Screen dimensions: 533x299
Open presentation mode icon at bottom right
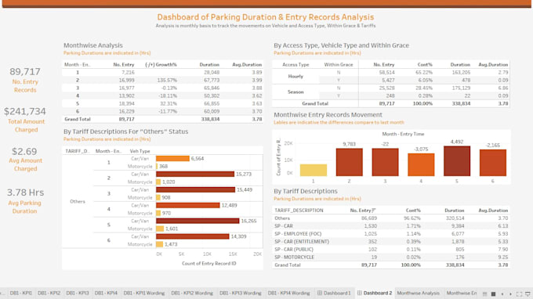[x=528, y=294]
